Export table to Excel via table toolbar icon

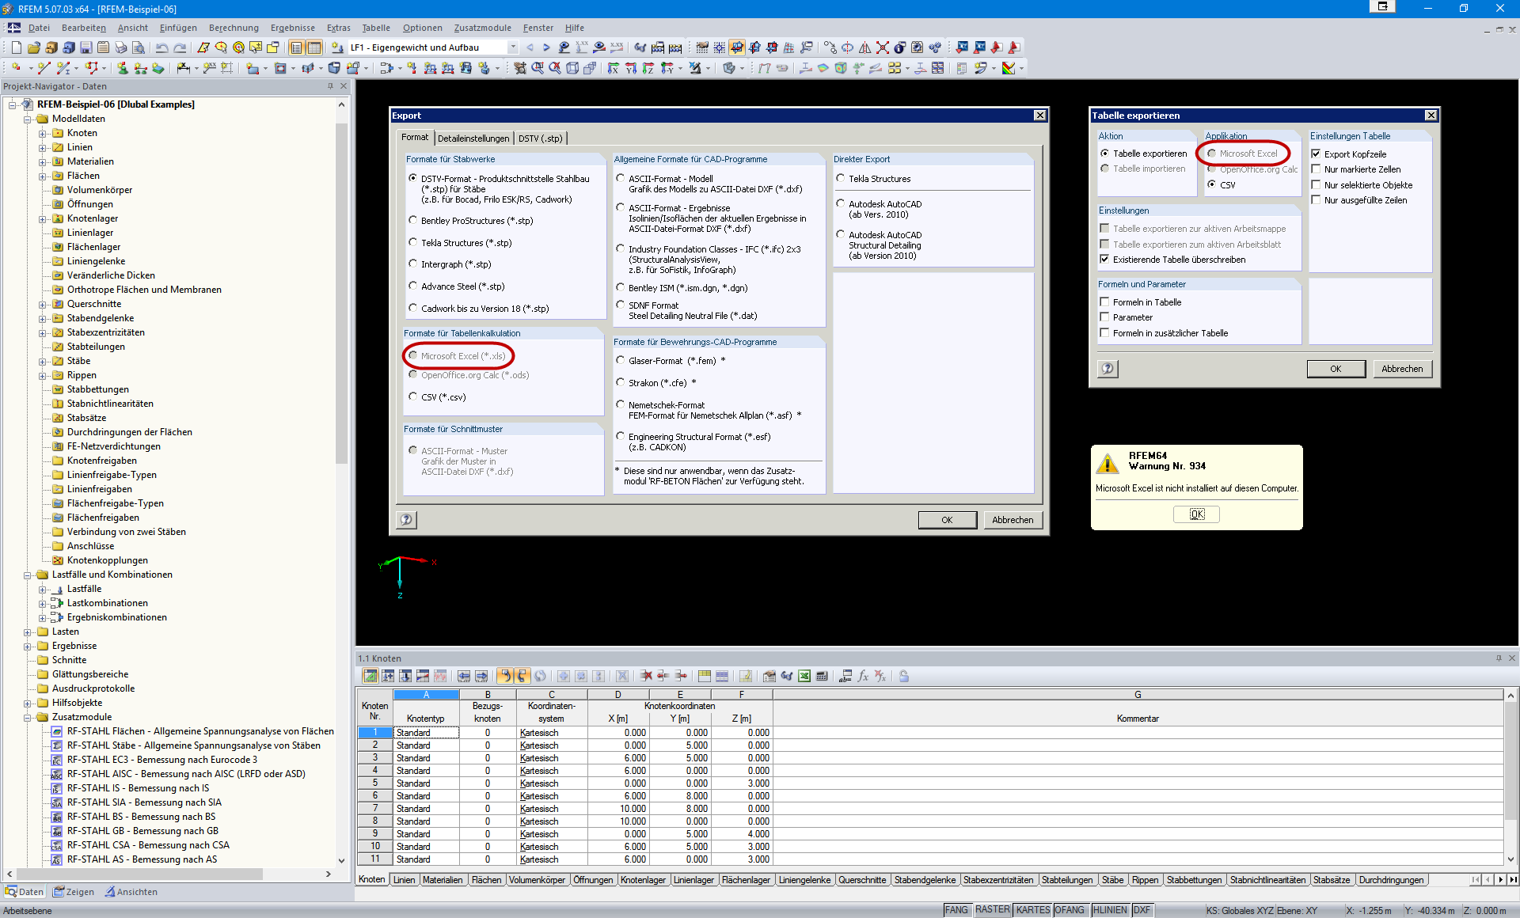[804, 676]
